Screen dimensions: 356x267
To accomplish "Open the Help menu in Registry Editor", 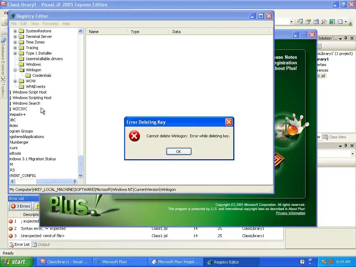I will pyautogui.click(x=66, y=24).
